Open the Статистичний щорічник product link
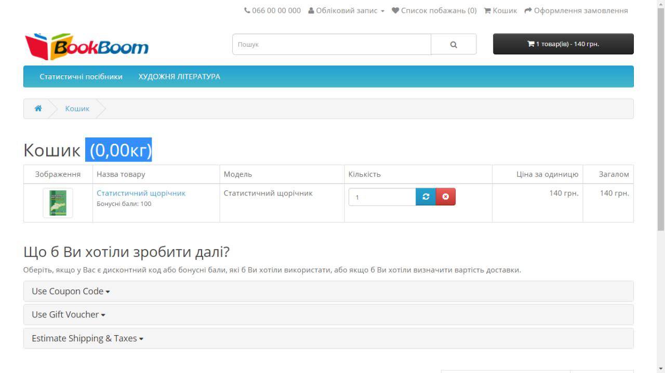This screenshot has width=665, height=373. point(141,193)
